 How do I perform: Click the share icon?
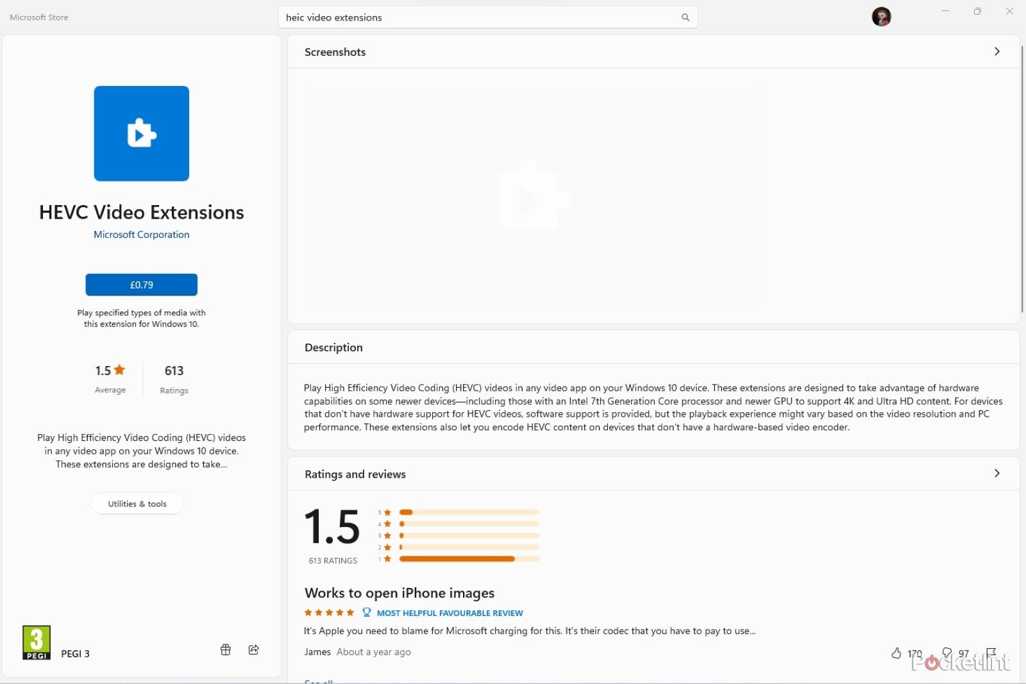[x=254, y=649]
